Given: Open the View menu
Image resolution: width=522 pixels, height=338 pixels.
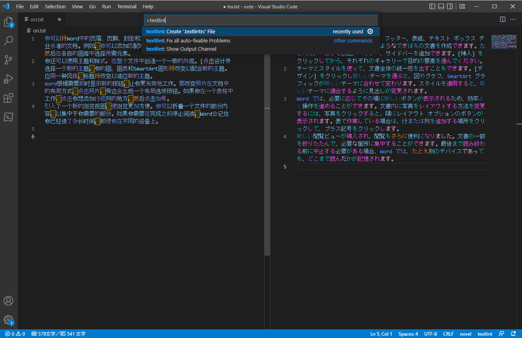Looking at the screenshot, I should coord(77,7).
